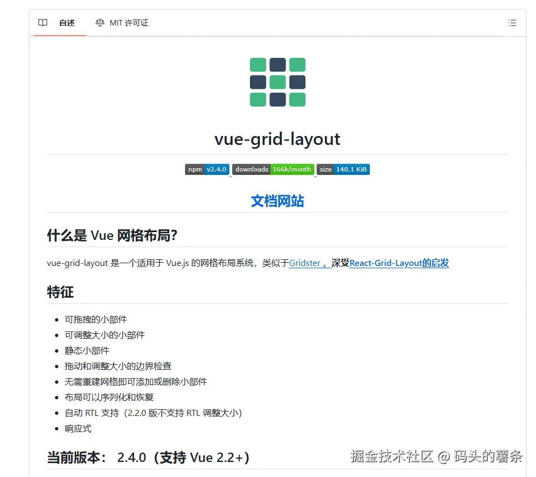Open the npm v2.4.0 badge
536x477 pixels.
(x=207, y=169)
